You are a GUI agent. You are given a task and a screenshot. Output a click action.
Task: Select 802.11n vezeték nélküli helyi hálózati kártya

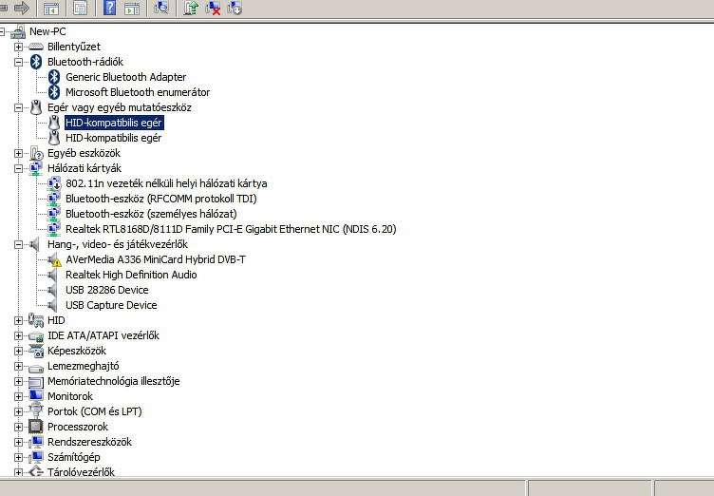[x=166, y=183]
